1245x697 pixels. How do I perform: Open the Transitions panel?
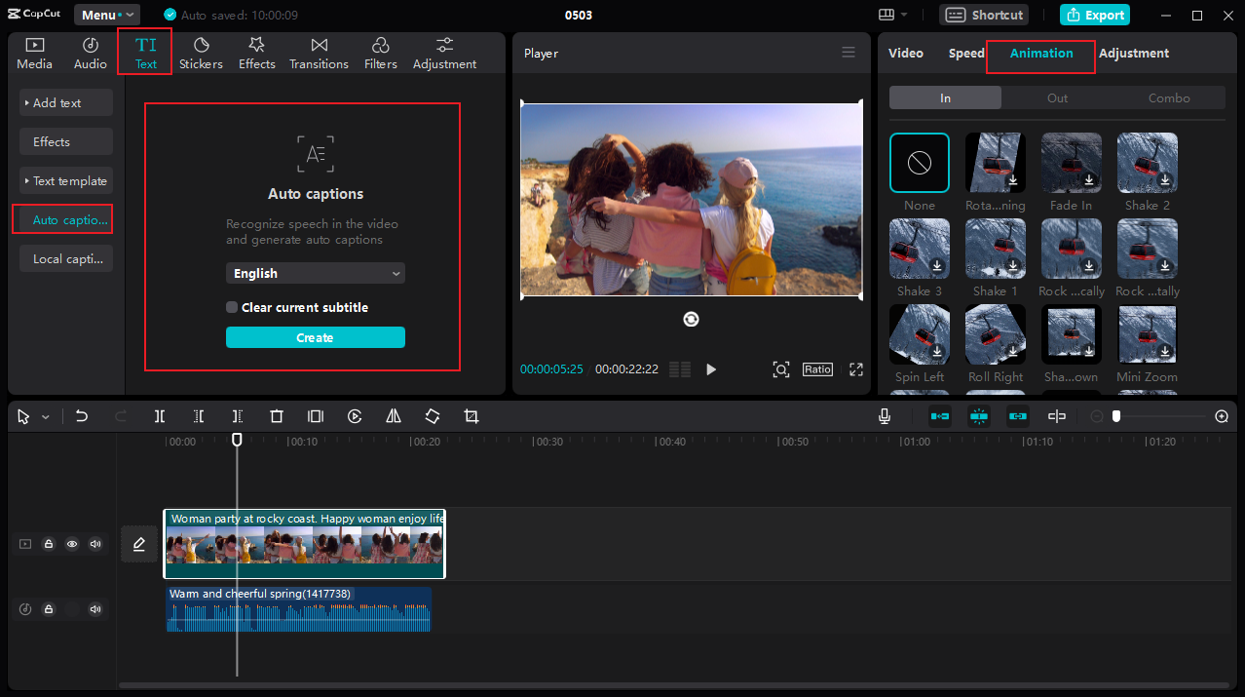(x=319, y=53)
